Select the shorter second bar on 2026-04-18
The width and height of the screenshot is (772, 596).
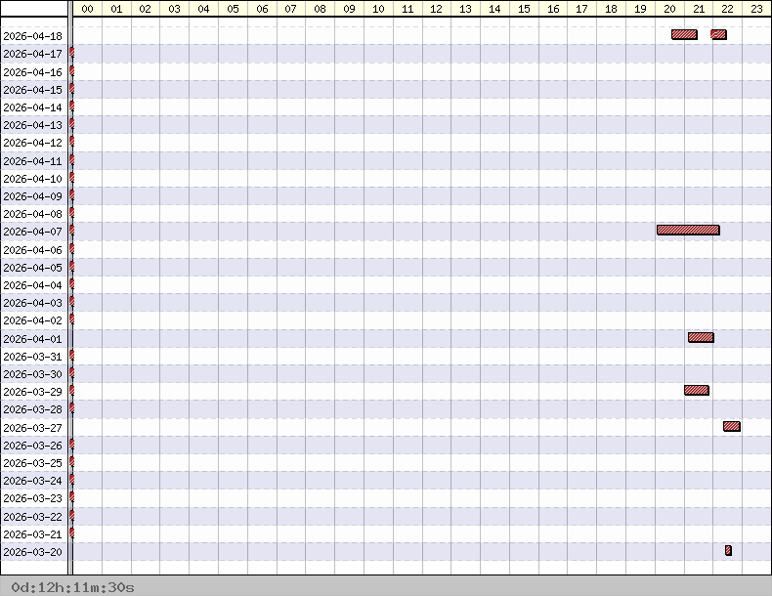point(718,35)
